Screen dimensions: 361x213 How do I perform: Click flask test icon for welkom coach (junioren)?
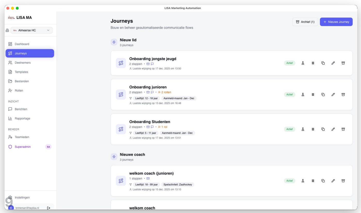[303, 181]
